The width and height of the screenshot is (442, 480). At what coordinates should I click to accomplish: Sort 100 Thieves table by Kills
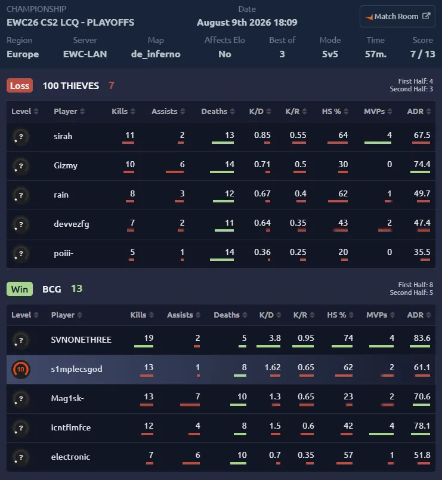[x=123, y=112]
